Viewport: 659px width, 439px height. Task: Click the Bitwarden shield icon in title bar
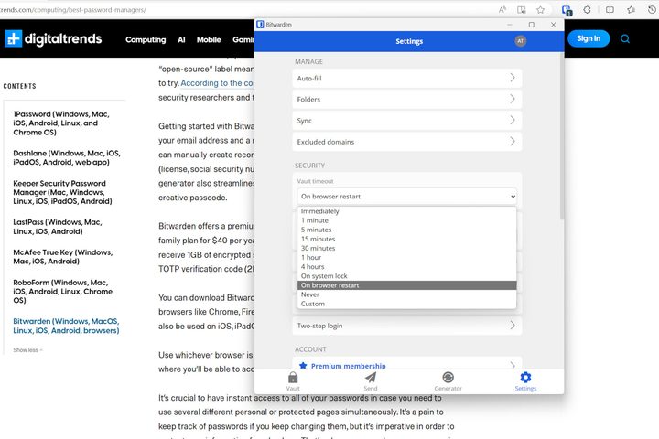(x=260, y=25)
